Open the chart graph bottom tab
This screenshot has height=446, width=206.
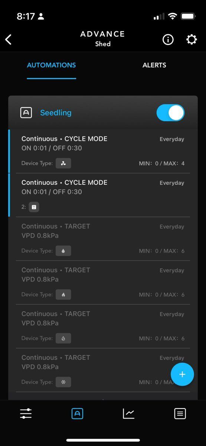129,413
